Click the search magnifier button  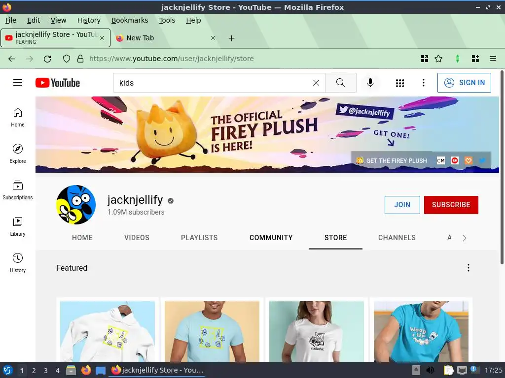click(340, 83)
